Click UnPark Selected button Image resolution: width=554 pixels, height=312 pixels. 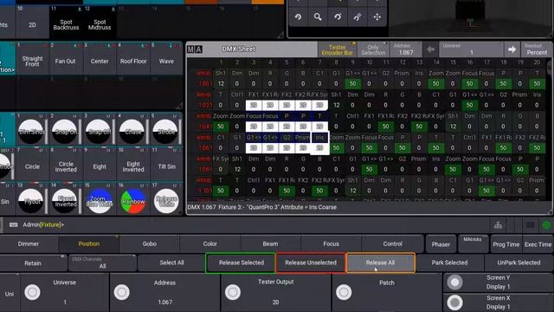click(x=519, y=263)
